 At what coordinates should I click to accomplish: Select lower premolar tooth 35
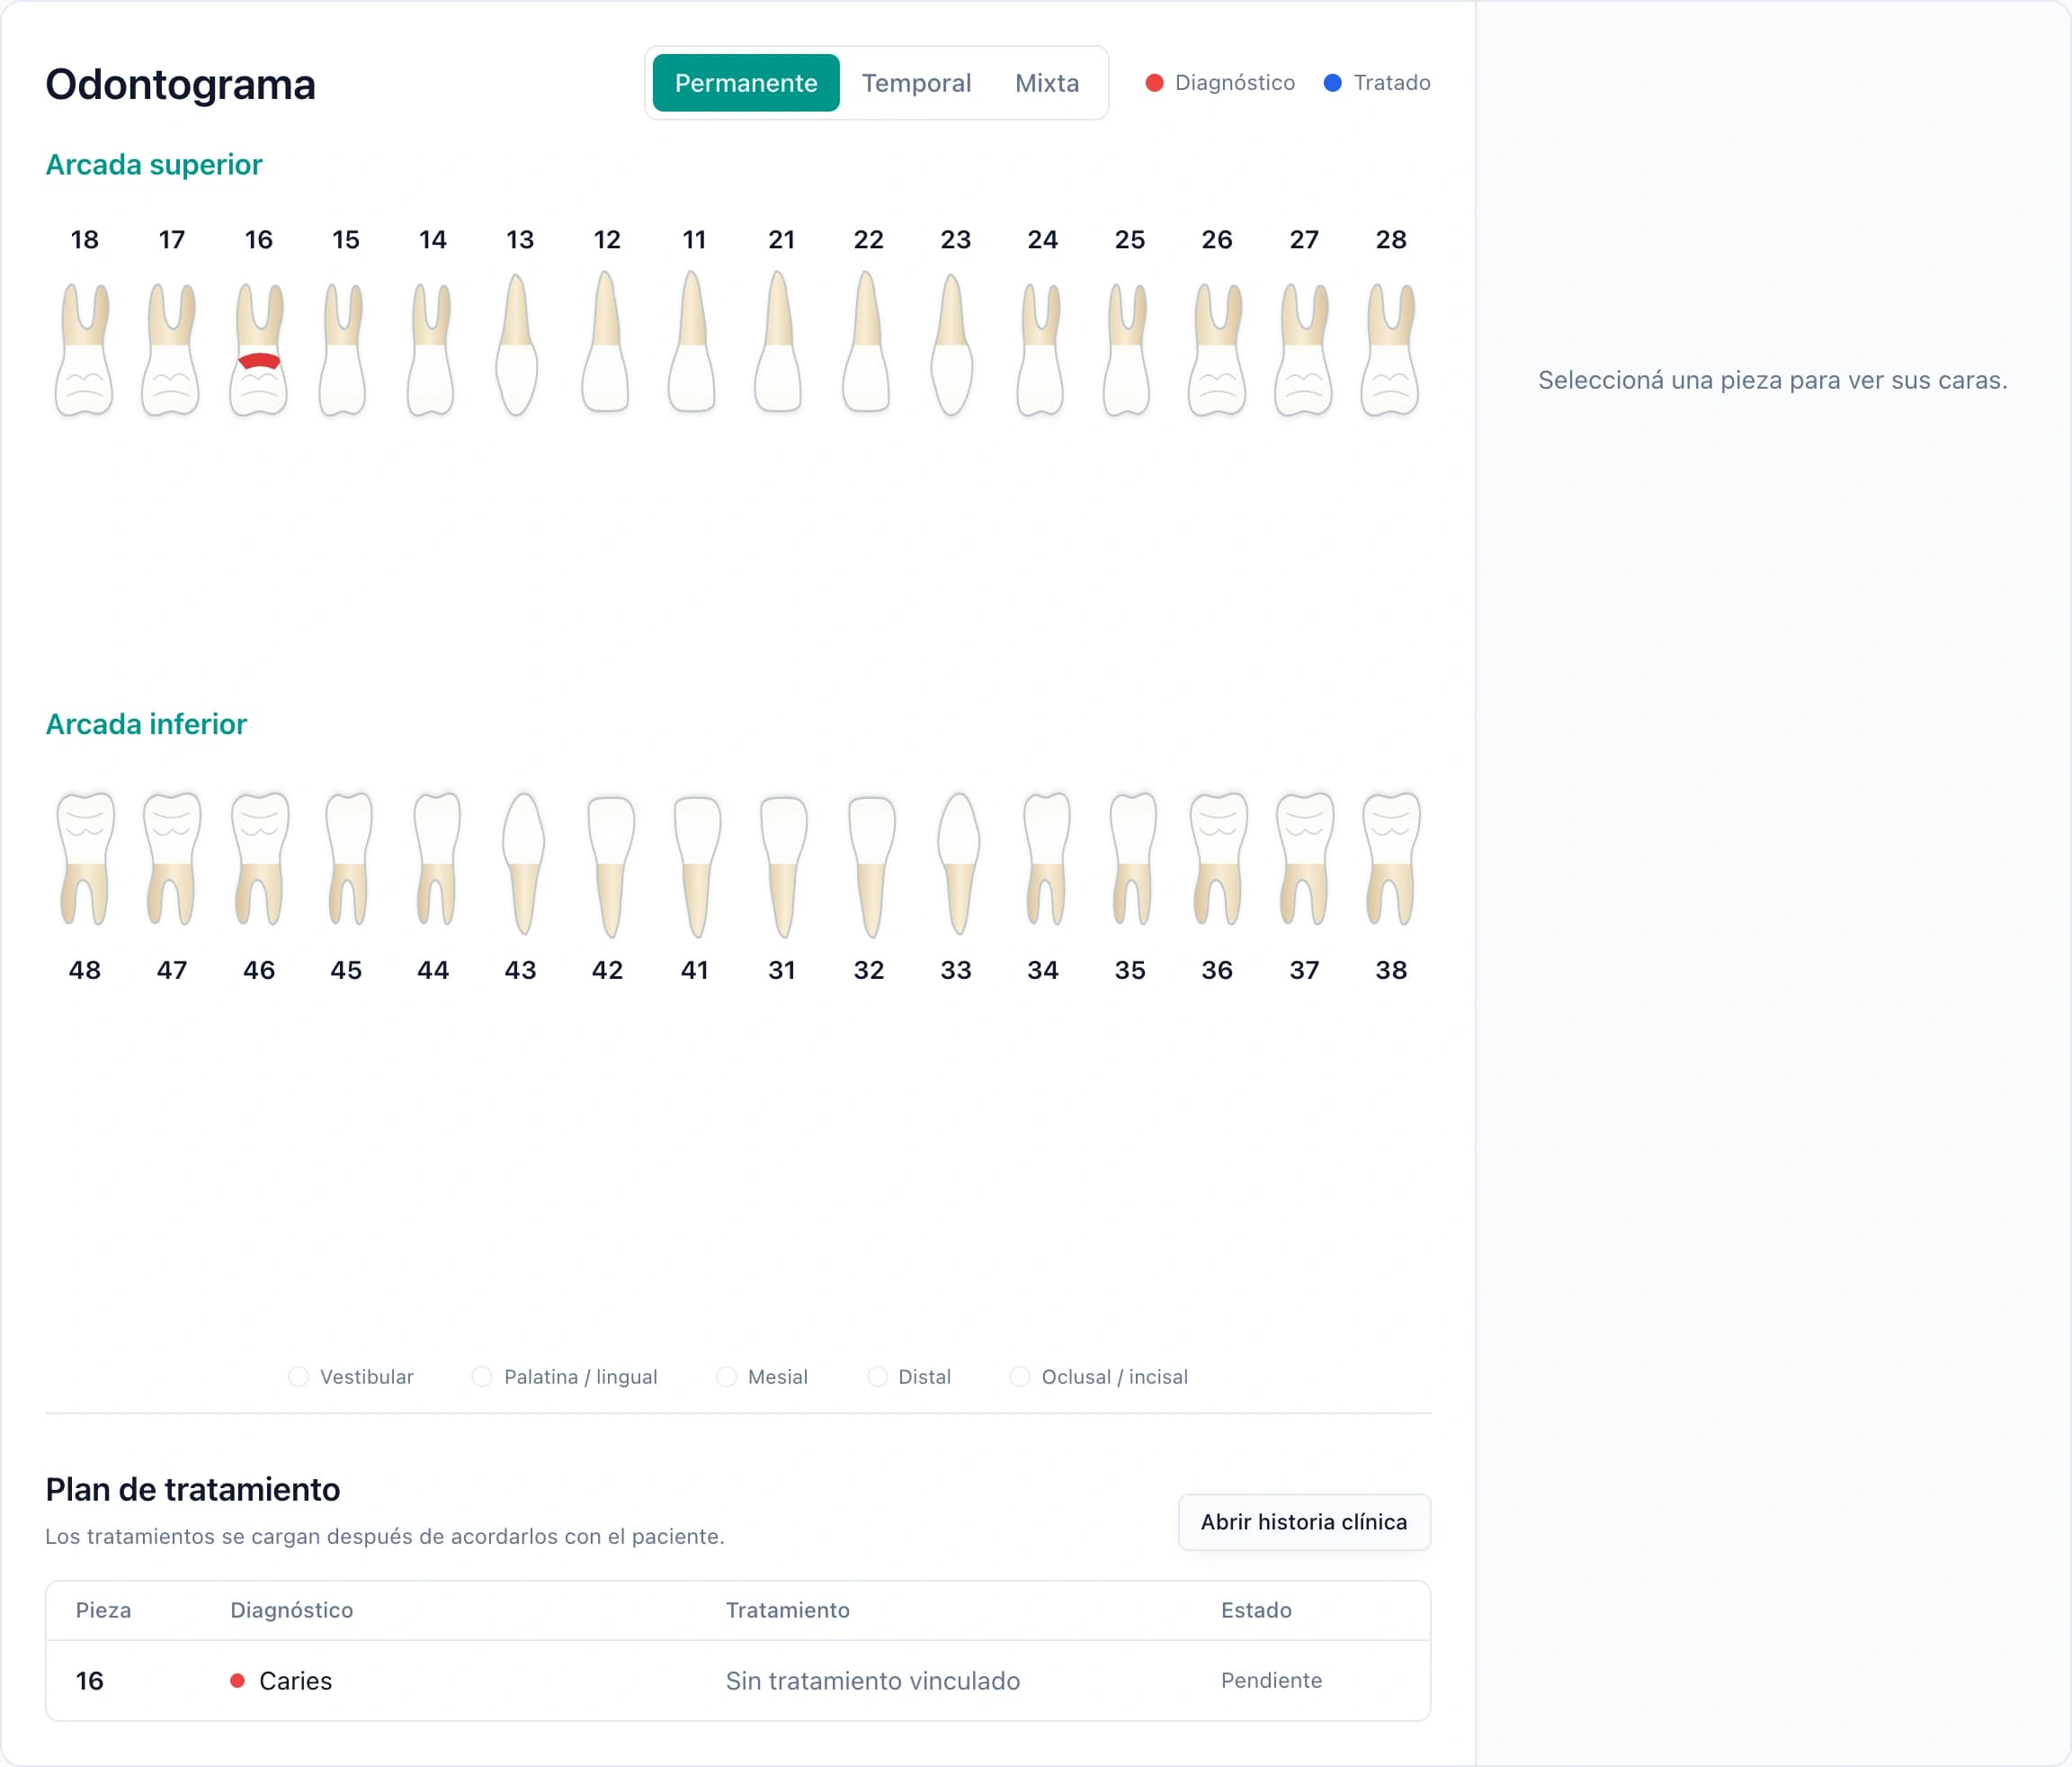point(1133,858)
